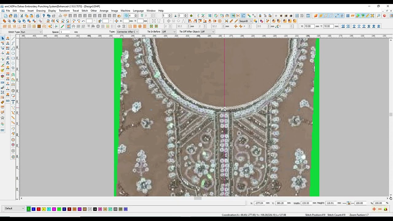The image size is (393, 221).
Task: Open the Tie In Before dropdown
Action: (169, 32)
